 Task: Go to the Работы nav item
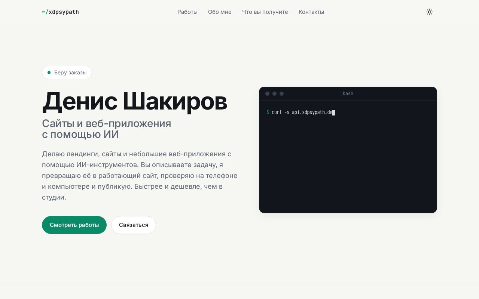[187, 12]
